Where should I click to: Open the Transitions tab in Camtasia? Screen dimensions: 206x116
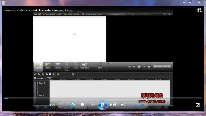click(x=84, y=66)
